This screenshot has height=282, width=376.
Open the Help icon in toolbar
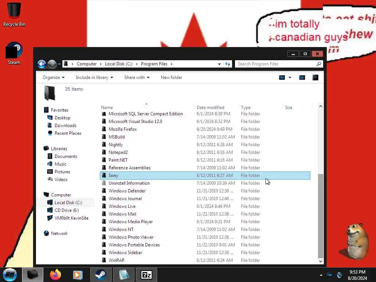[x=315, y=77]
